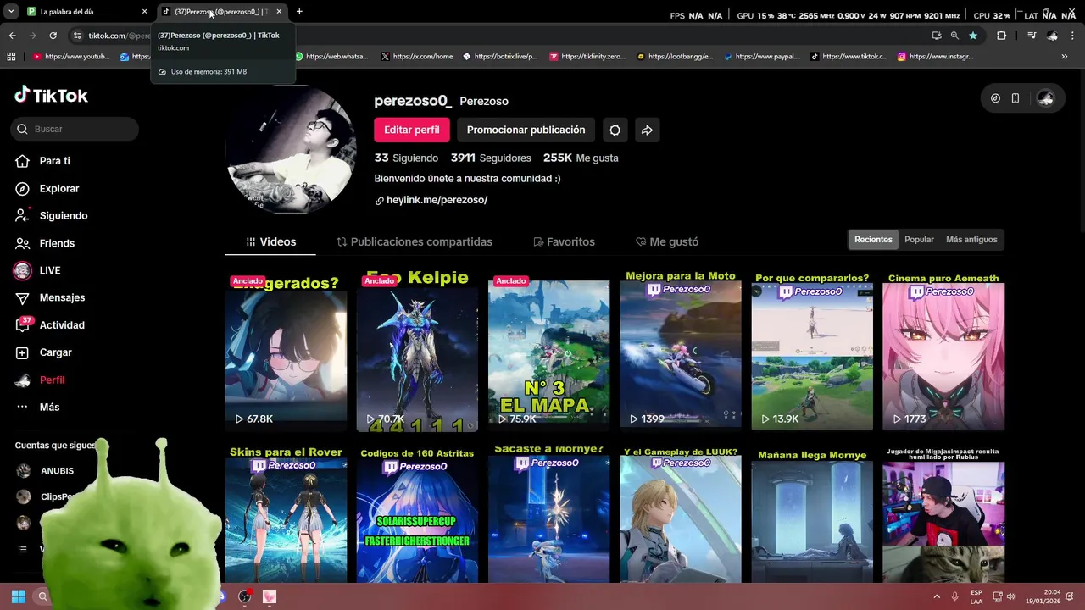This screenshot has width=1085, height=610.
Task: View the 33 Siguiendo list
Action: click(406, 158)
